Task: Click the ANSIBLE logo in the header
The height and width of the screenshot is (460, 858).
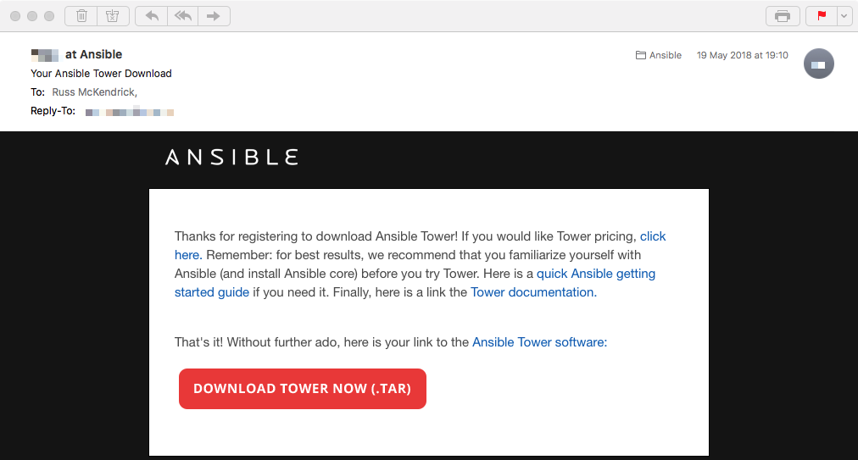Action: click(231, 158)
